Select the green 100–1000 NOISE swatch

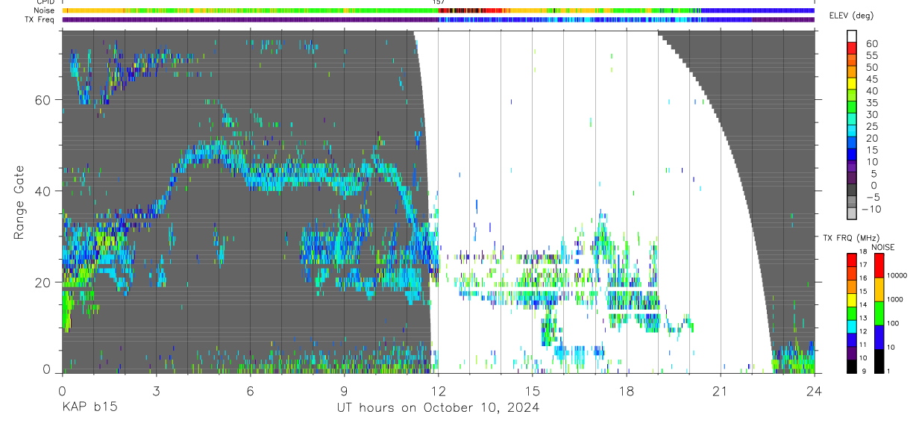(x=879, y=313)
